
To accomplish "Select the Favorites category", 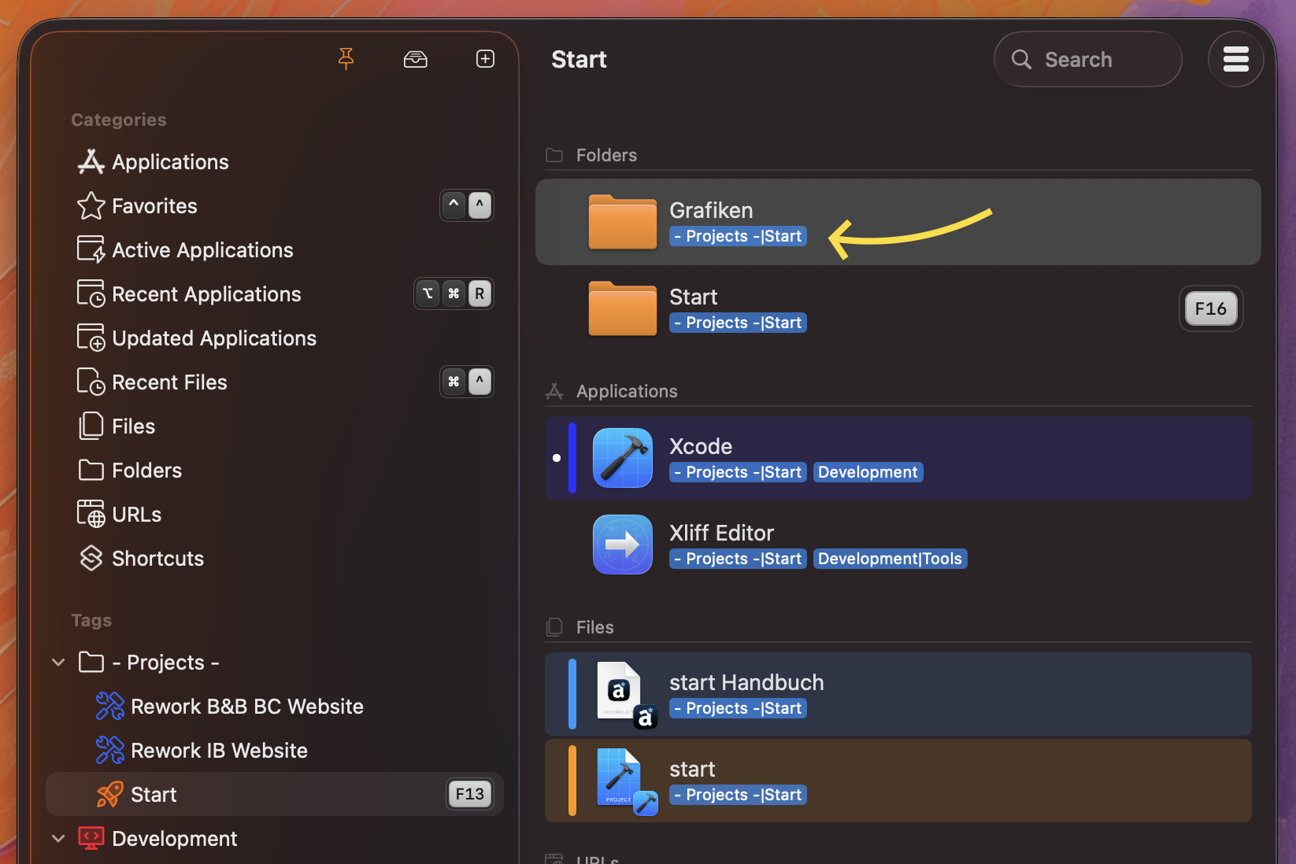I will [x=154, y=206].
